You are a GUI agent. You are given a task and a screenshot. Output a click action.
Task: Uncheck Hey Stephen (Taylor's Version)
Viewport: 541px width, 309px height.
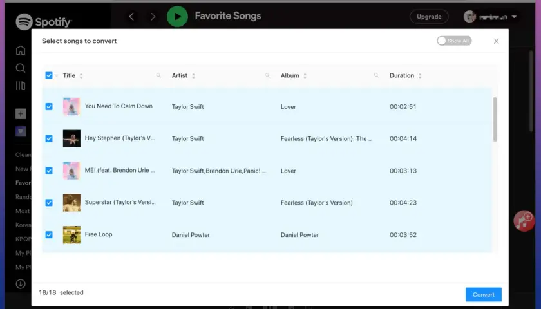49,138
